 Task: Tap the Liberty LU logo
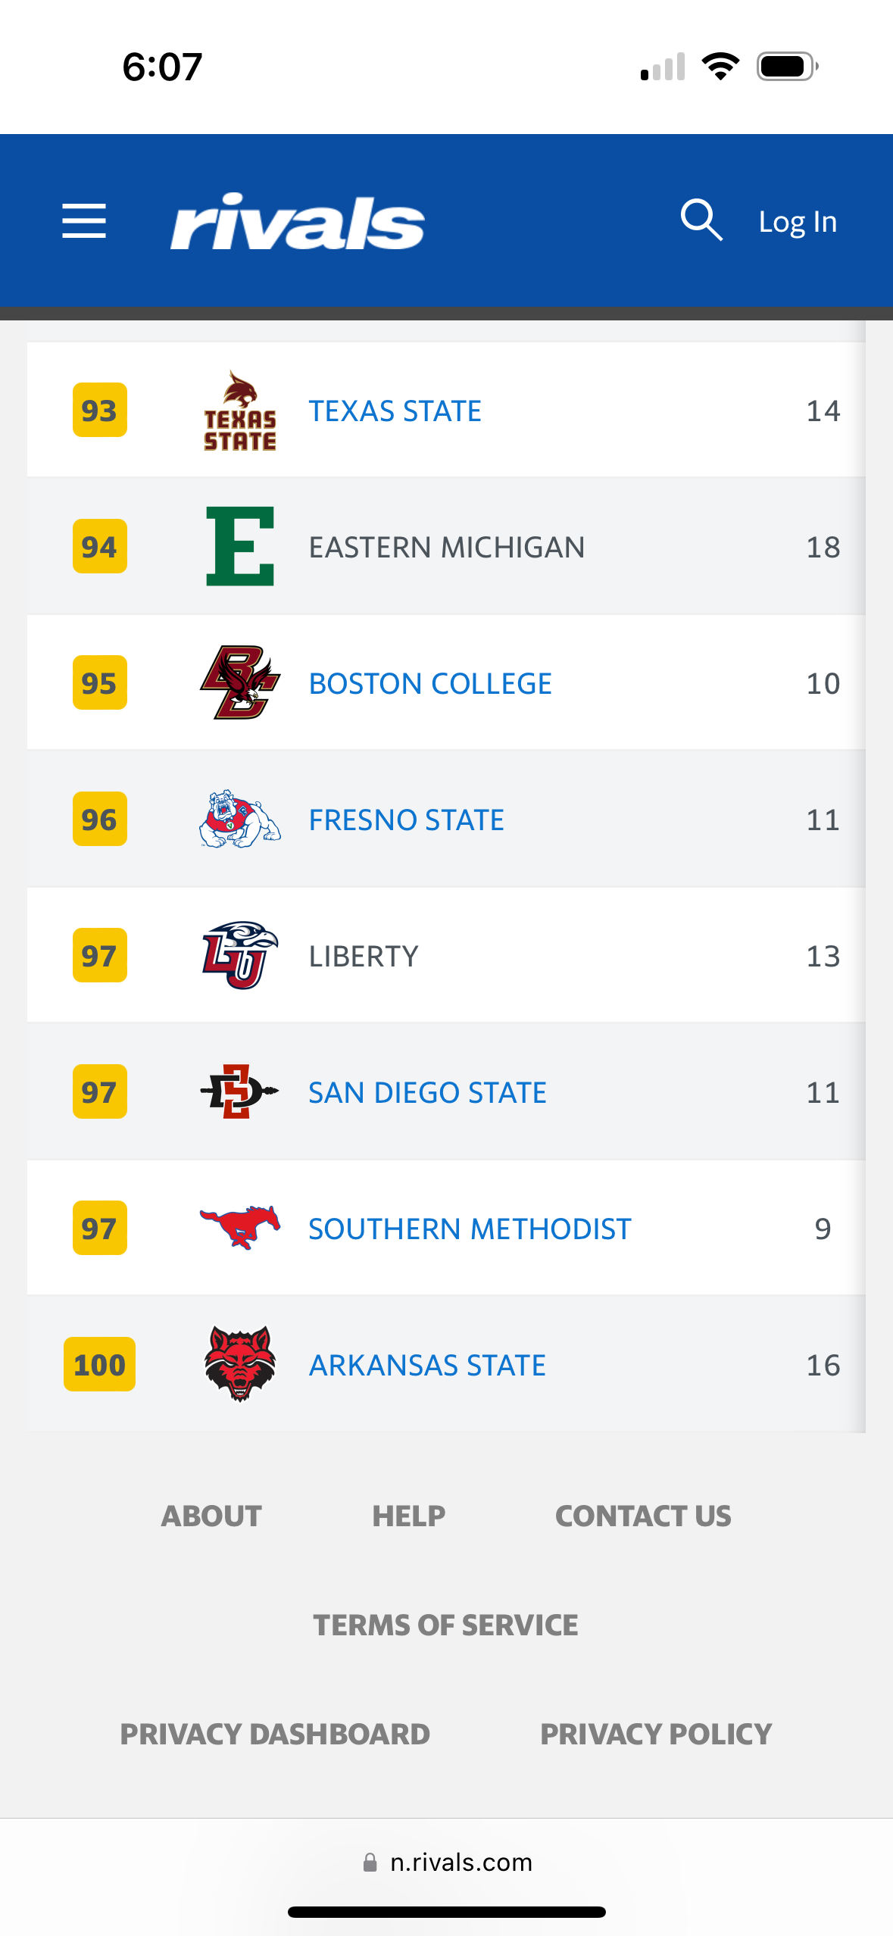240,955
